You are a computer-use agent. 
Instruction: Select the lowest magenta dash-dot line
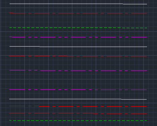click(78, 89)
